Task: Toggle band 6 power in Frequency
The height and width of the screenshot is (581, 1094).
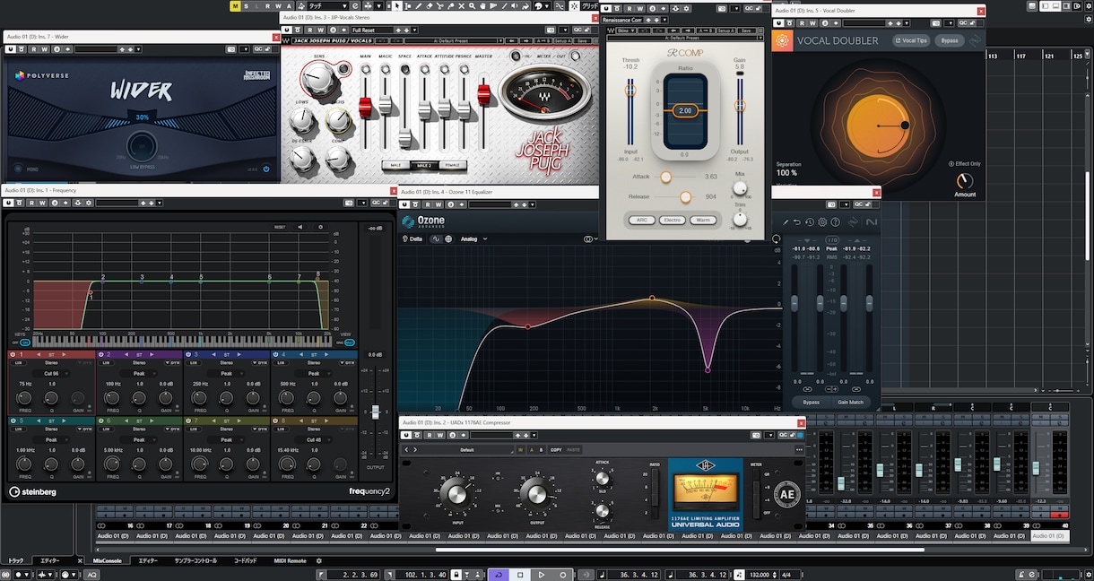Action: click(100, 421)
